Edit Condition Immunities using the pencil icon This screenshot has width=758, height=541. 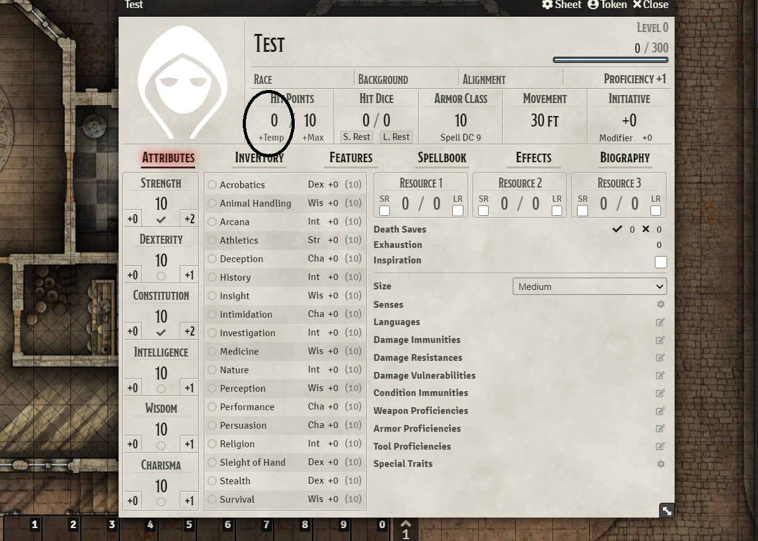pos(660,393)
